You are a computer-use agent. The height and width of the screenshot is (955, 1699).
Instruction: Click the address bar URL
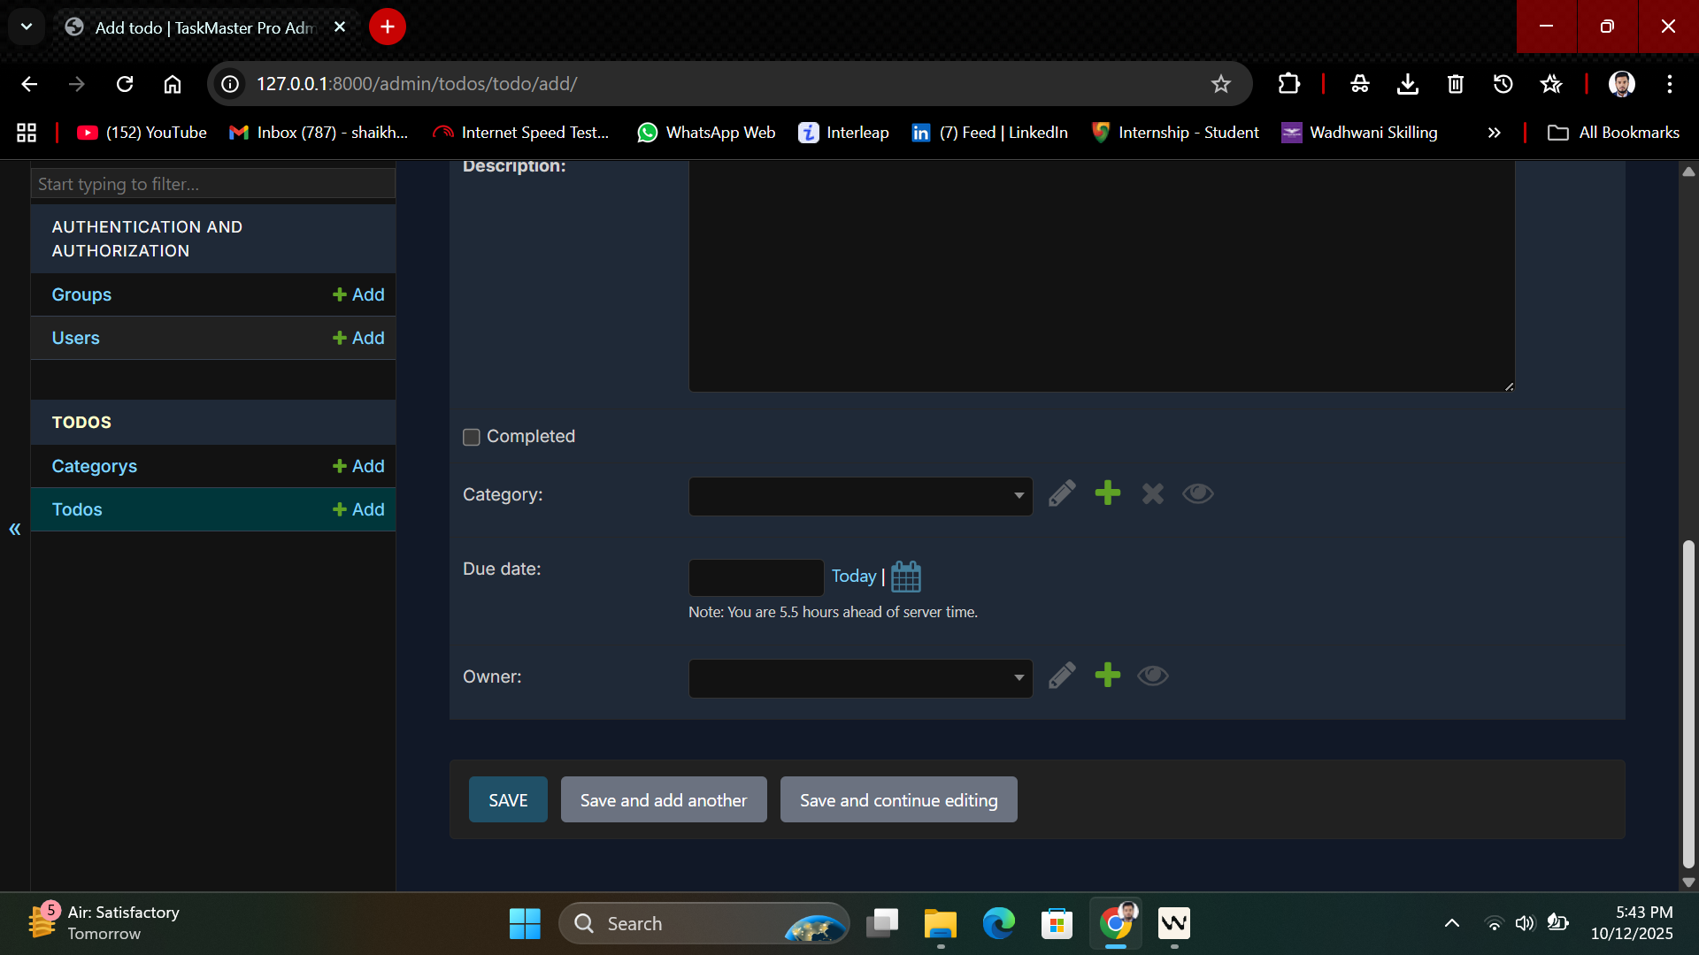tap(417, 84)
